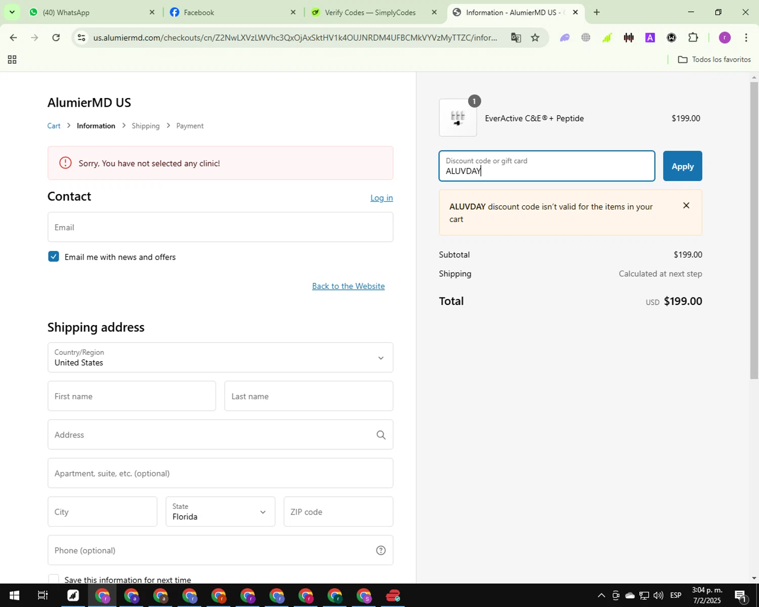The image size is (759, 607).
Task: Uncheck Email me with news and offers
Action: click(54, 256)
